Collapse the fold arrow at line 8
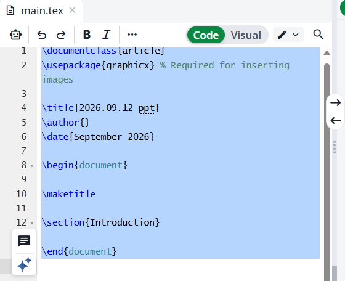 [x=32, y=166]
